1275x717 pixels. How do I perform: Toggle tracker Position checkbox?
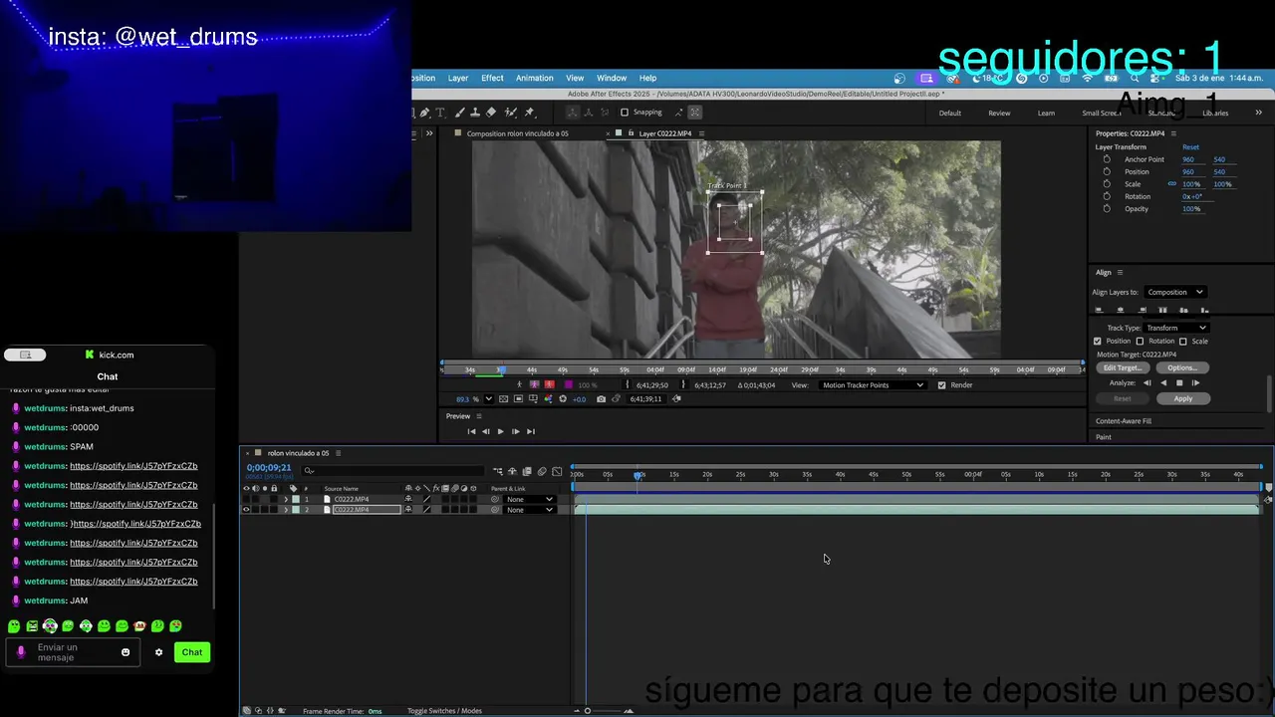tap(1098, 342)
